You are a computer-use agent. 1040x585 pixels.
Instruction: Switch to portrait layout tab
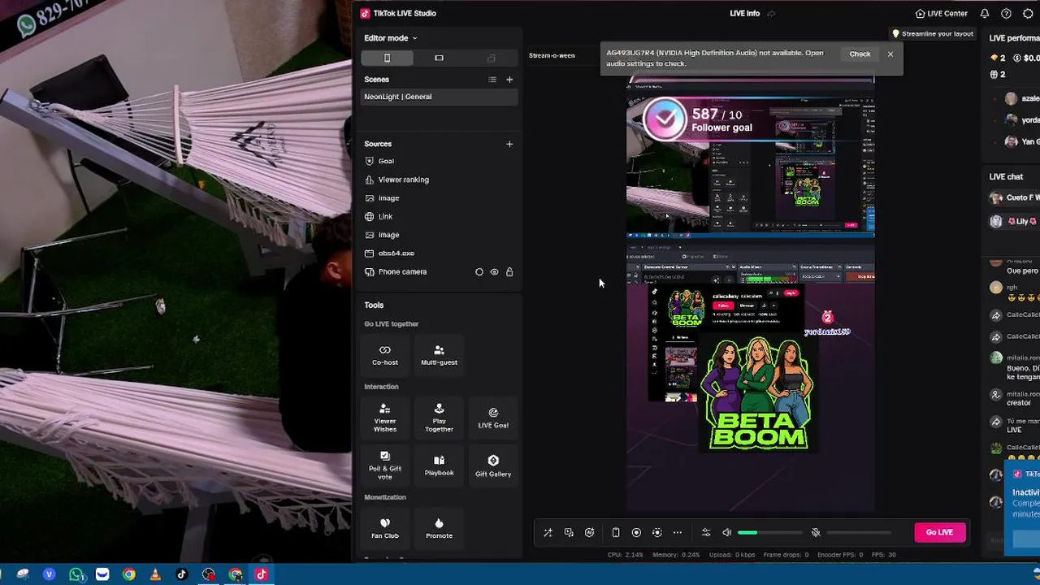click(x=387, y=58)
